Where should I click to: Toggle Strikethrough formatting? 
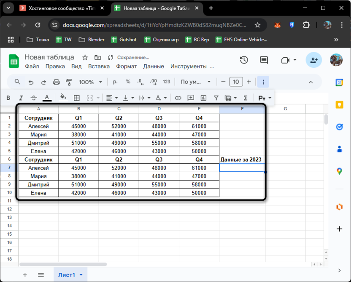coord(34,98)
